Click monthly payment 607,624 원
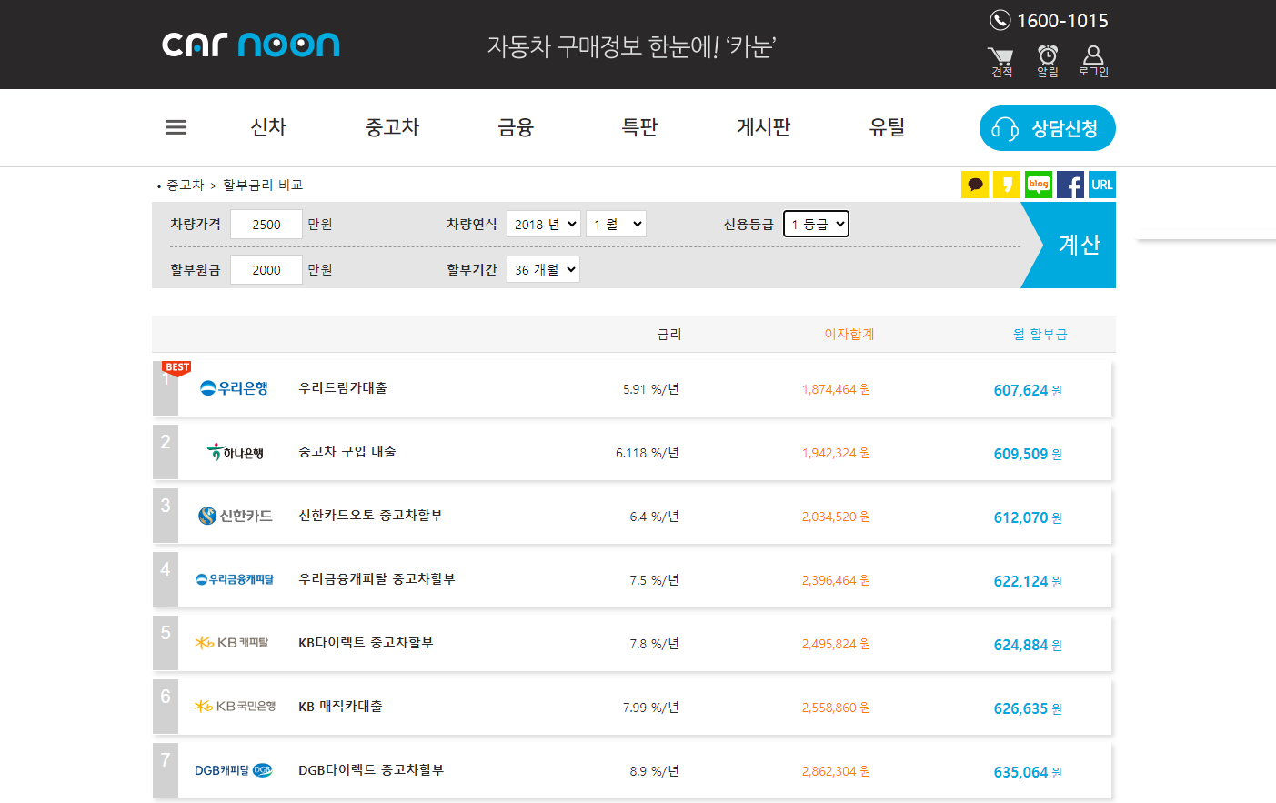This screenshot has width=1276, height=803. click(x=1028, y=390)
